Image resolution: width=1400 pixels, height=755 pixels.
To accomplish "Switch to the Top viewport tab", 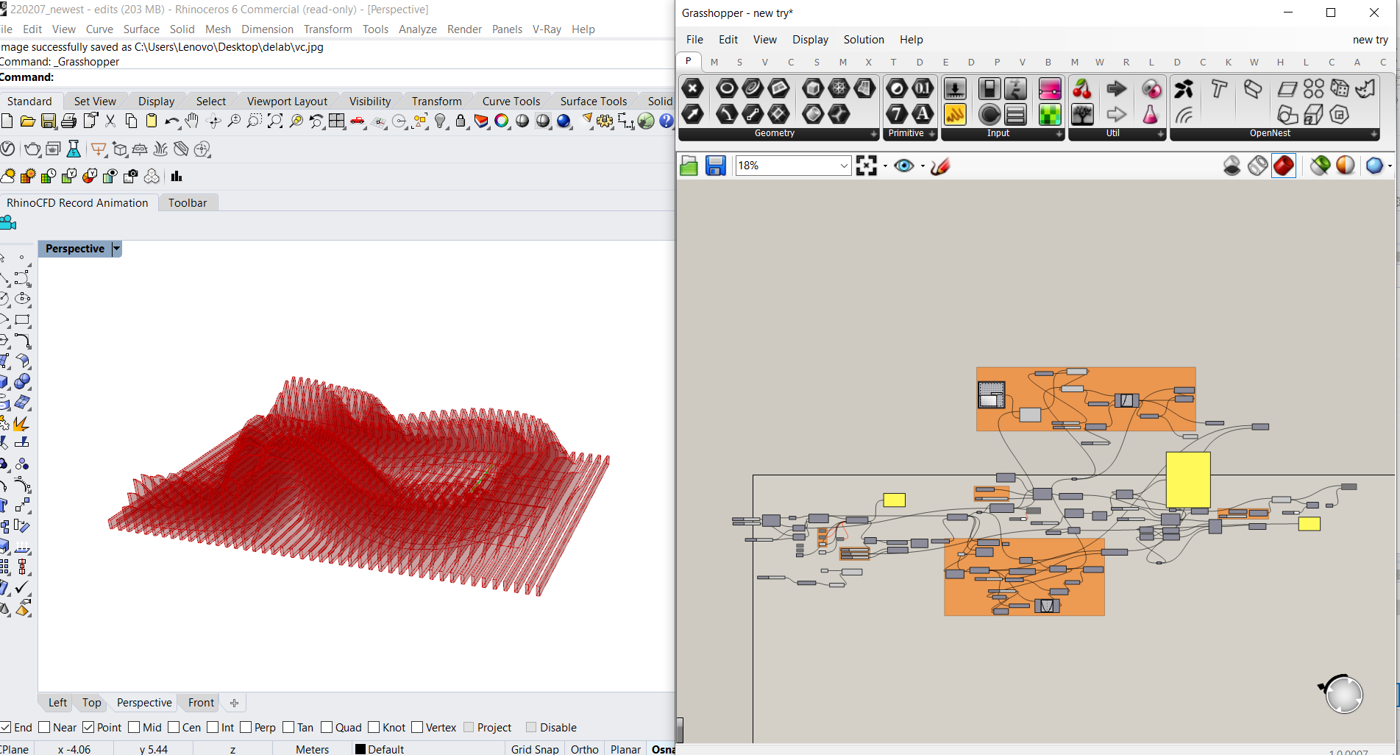I will 91,703.
